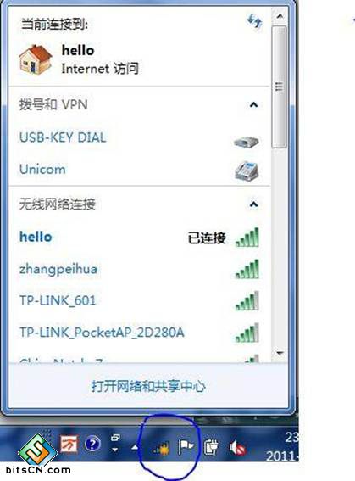This screenshot has width=355, height=481.
Task: Click the power plug battery tray icon
Action: click(211, 447)
